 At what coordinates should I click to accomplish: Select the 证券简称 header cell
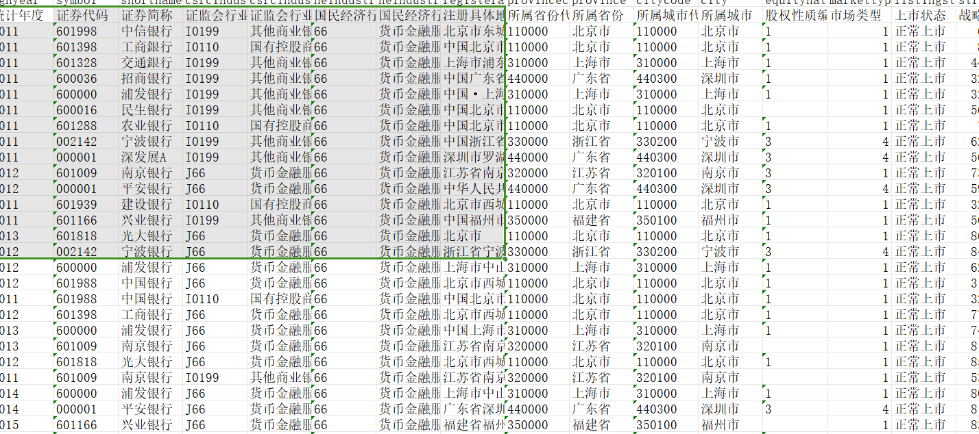coord(150,15)
